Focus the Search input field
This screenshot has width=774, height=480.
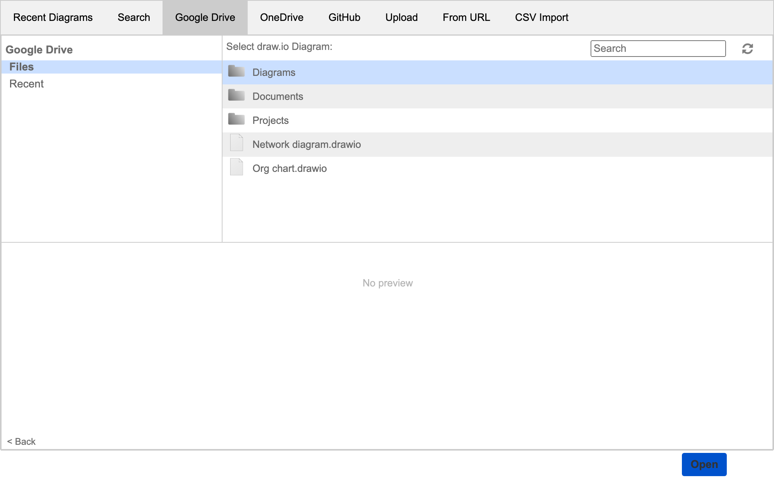658,48
